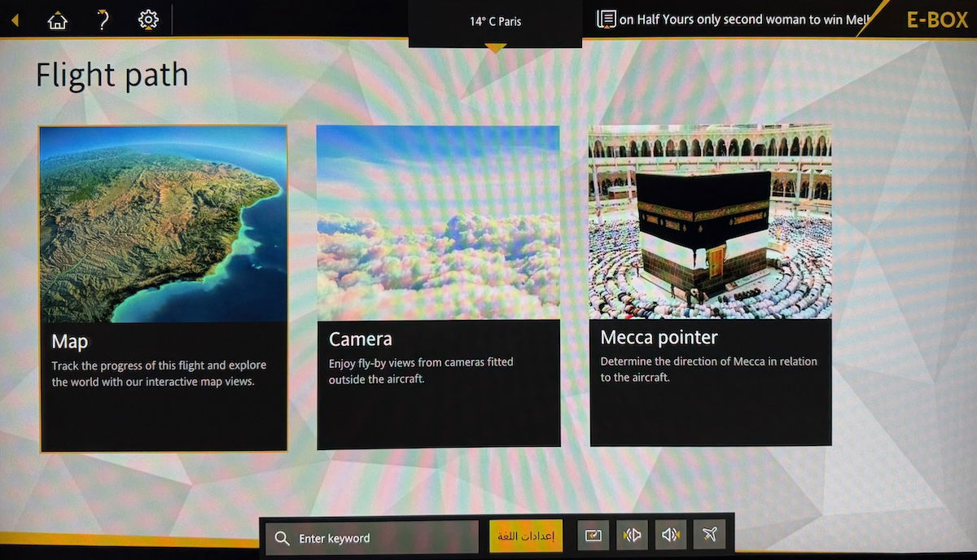Toggle the speaker mute button
The image size is (977, 560).
click(x=671, y=535)
